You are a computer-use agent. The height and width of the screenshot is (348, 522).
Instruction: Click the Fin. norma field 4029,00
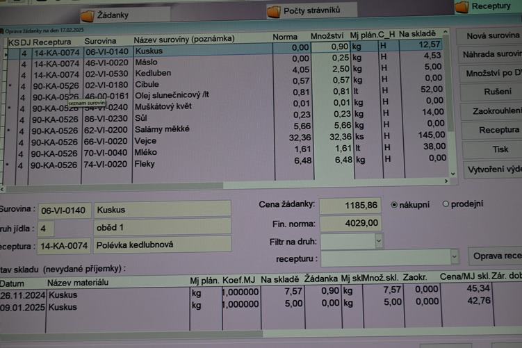(351, 223)
